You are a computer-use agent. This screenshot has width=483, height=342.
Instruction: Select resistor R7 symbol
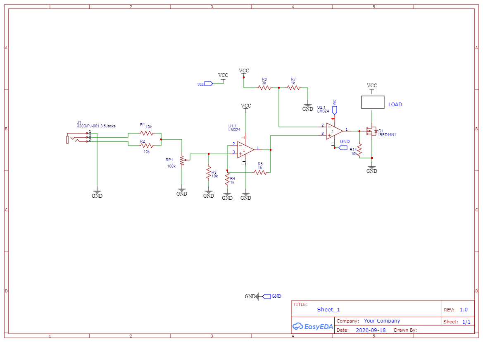293,88
